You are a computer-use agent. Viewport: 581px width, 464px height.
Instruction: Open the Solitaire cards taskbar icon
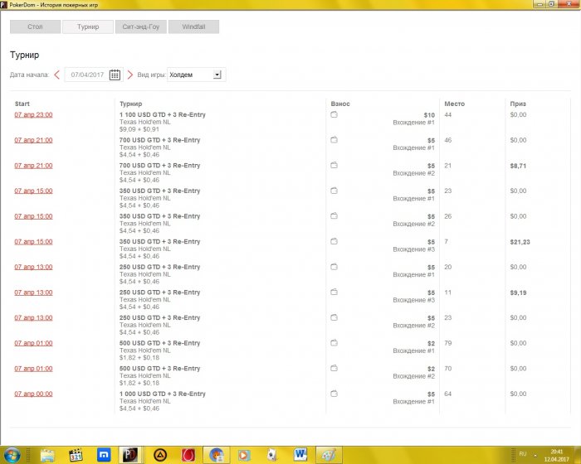coord(271,453)
